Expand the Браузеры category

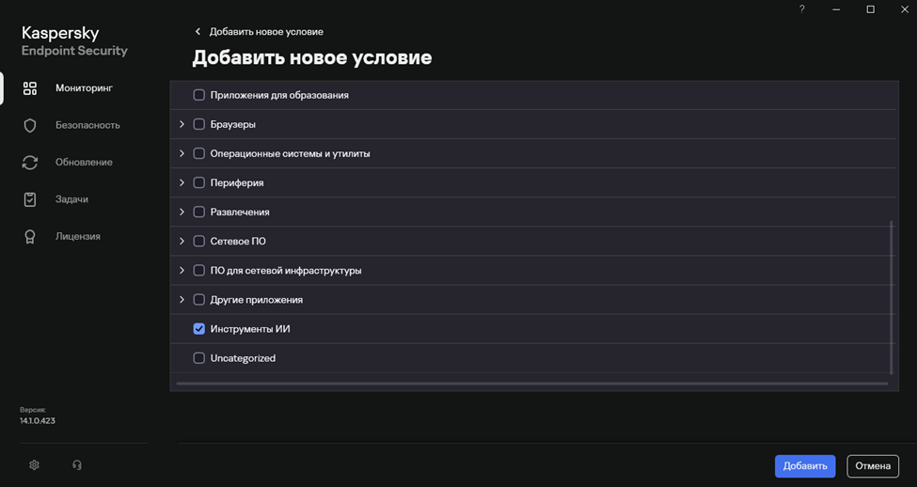click(x=182, y=124)
